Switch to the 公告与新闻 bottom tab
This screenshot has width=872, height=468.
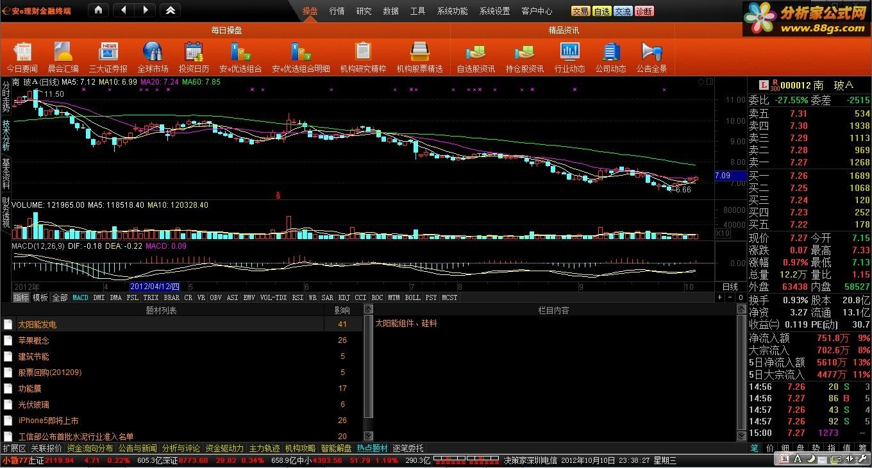pyautogui.click(x=137, y=448)
